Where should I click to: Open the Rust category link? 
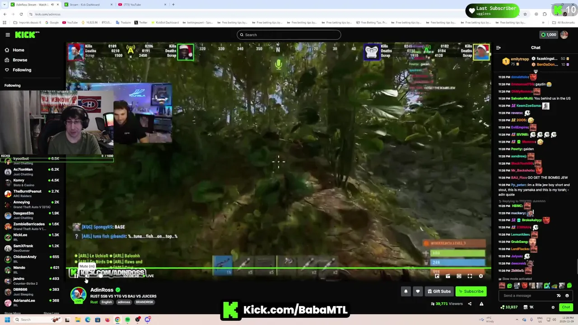coord(93,302)
